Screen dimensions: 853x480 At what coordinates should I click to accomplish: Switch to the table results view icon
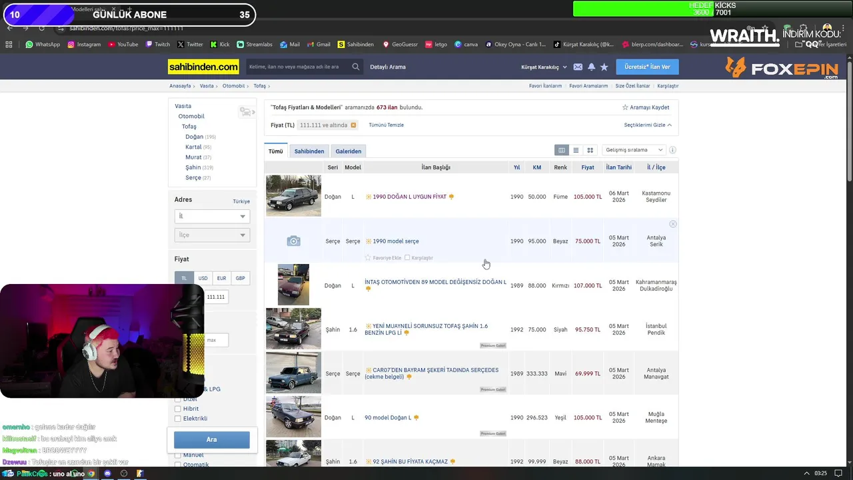coord(562,150)
